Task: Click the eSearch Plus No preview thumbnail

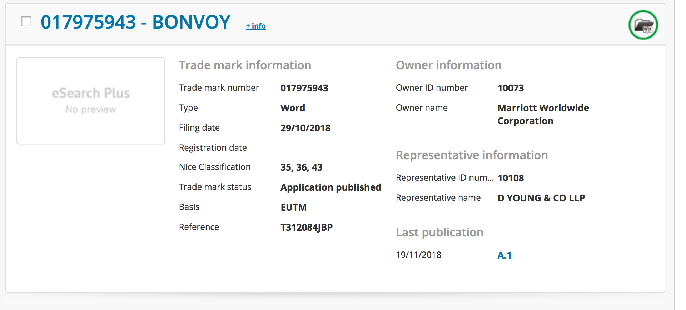Action: click(x=91, y=101)
